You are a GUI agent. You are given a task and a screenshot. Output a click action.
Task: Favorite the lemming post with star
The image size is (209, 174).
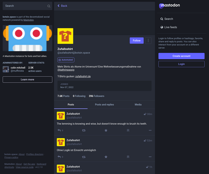(x=106, y=130)
